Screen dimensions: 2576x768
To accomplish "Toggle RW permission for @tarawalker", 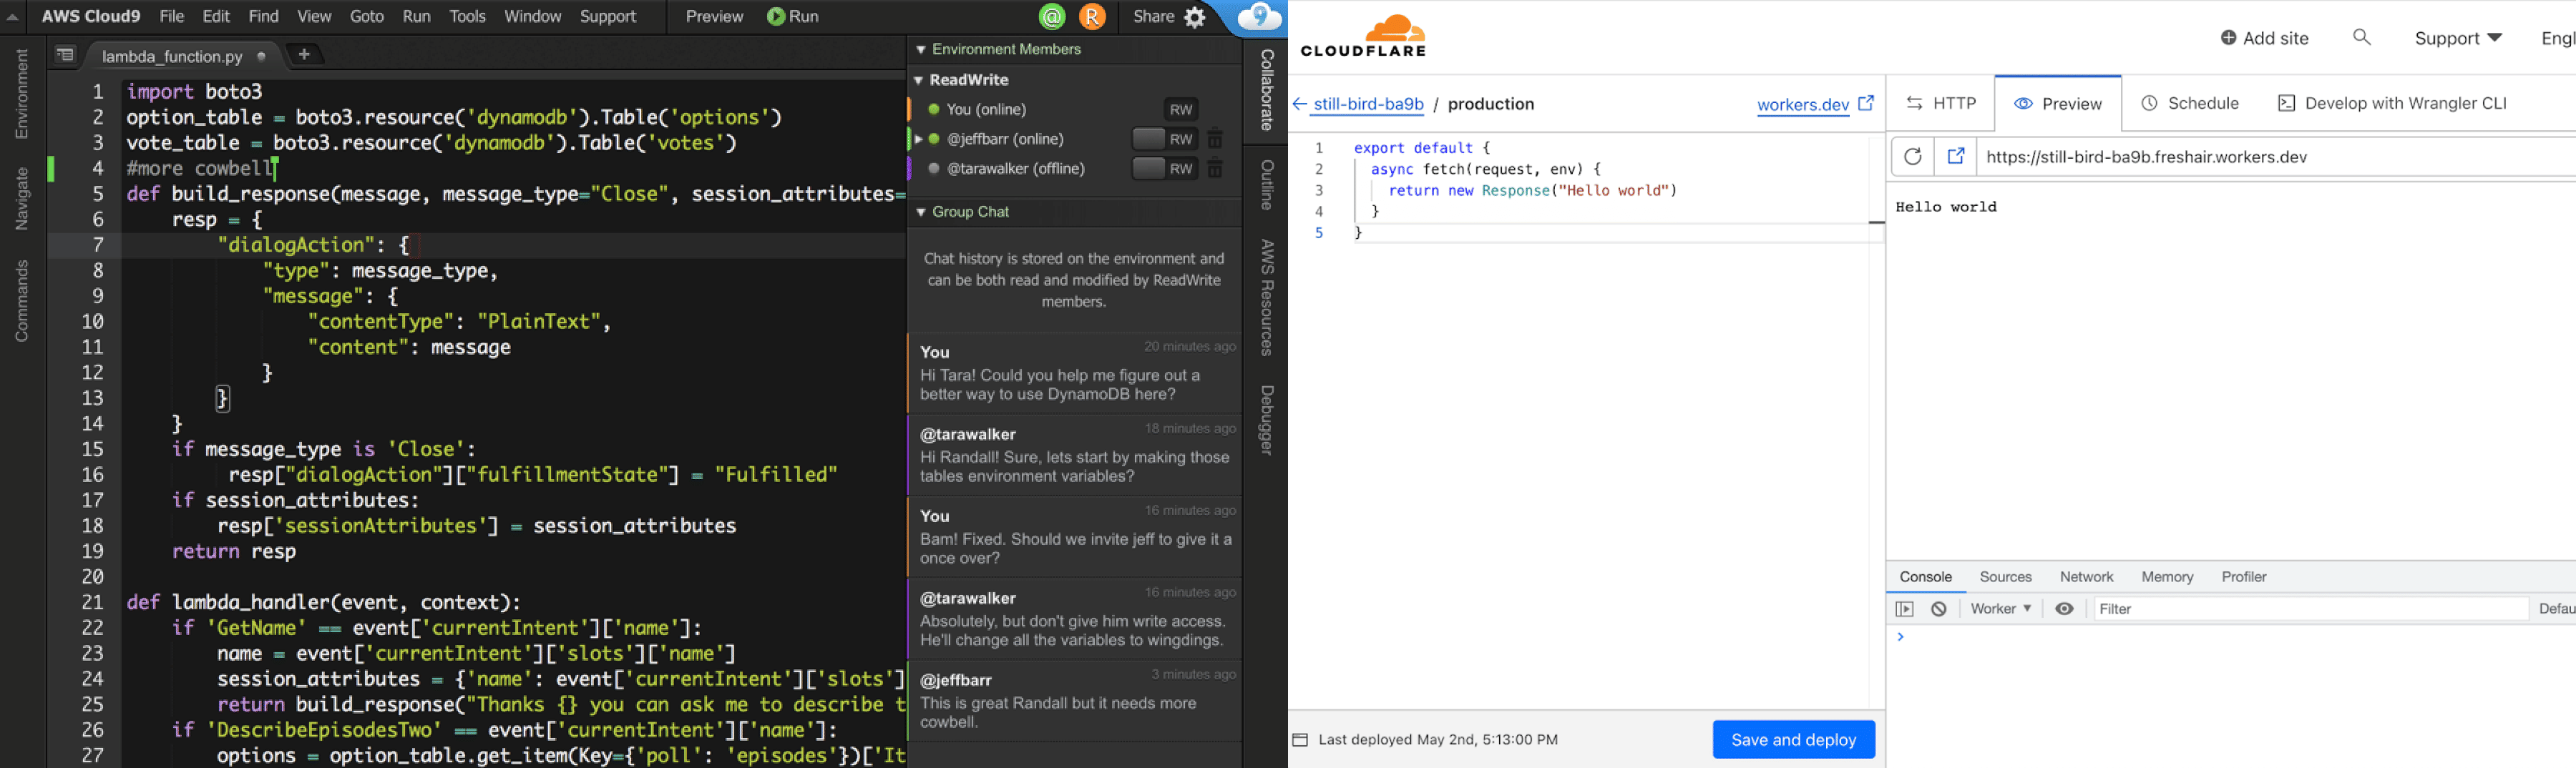I will pos(1165,169).
